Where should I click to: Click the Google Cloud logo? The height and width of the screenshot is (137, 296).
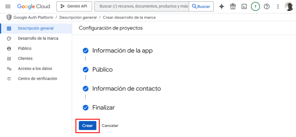34,6
